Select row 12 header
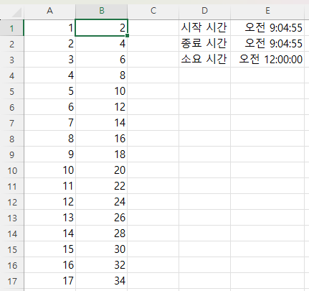Image resolution: width=309 pixels, height=291 pixels. (x=11, y=202)
